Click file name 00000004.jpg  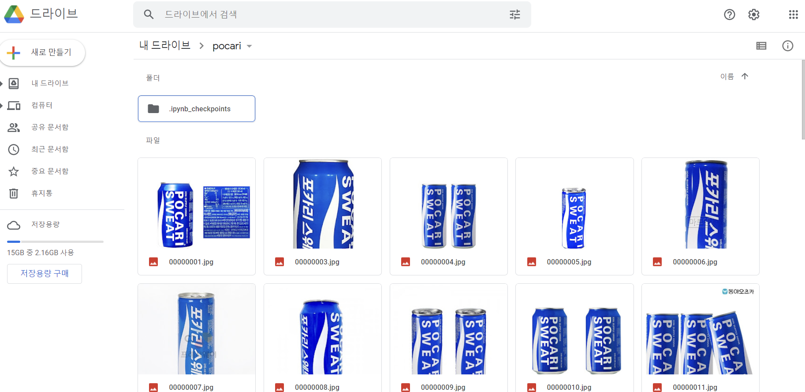[x=443, y=262]
